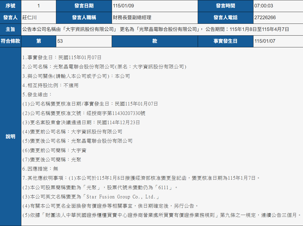Click the 符合條款 header cell
This screenshot has height=226, width=303.
coord(10,41)
